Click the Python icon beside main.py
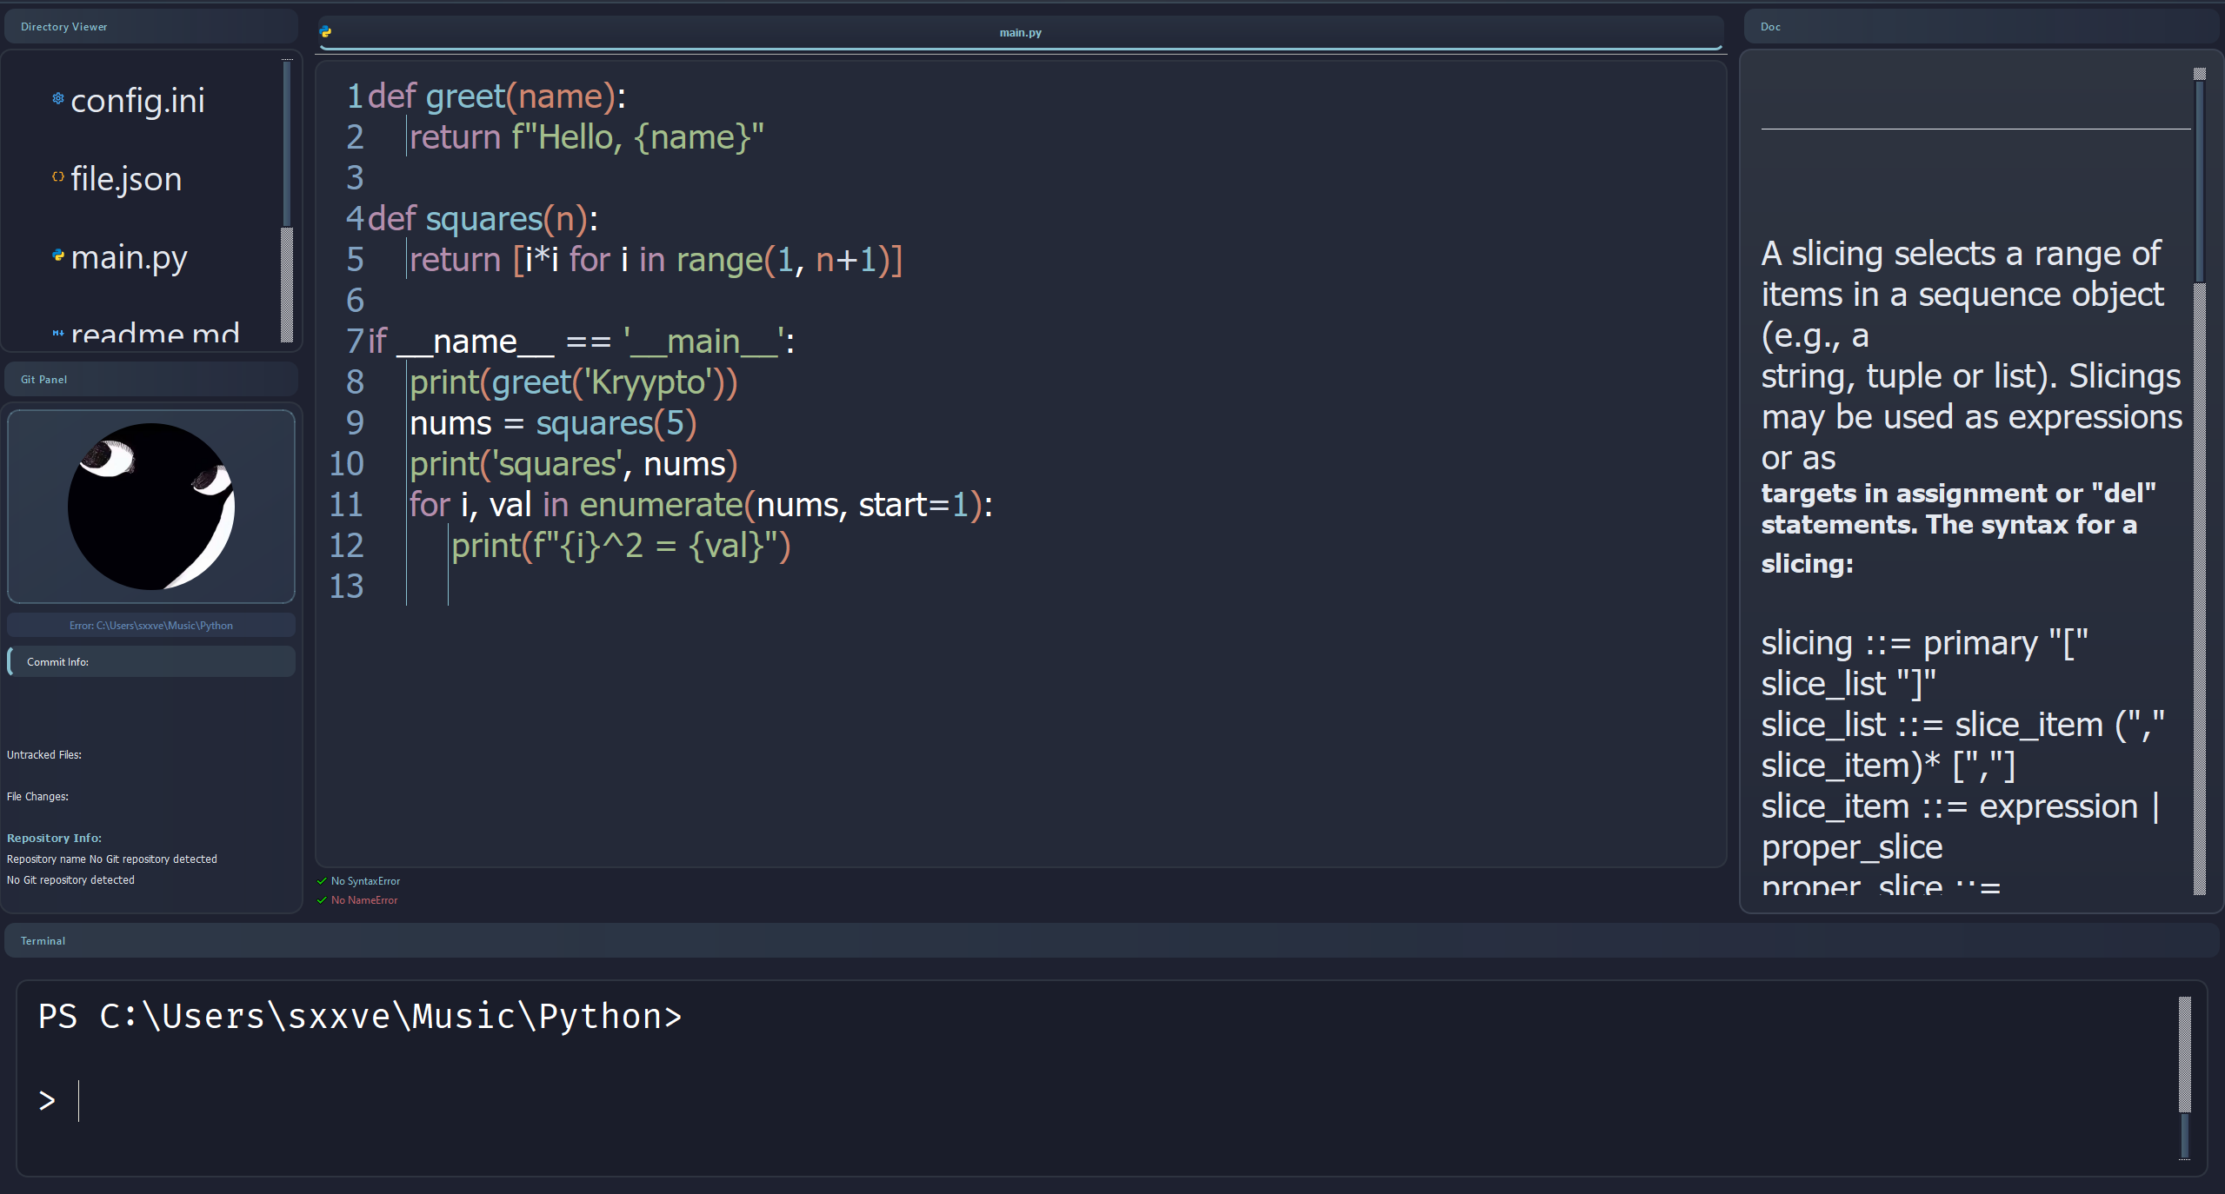Screen dimensions: 2225x1194 pyautogui.click(x=57, y=255)
